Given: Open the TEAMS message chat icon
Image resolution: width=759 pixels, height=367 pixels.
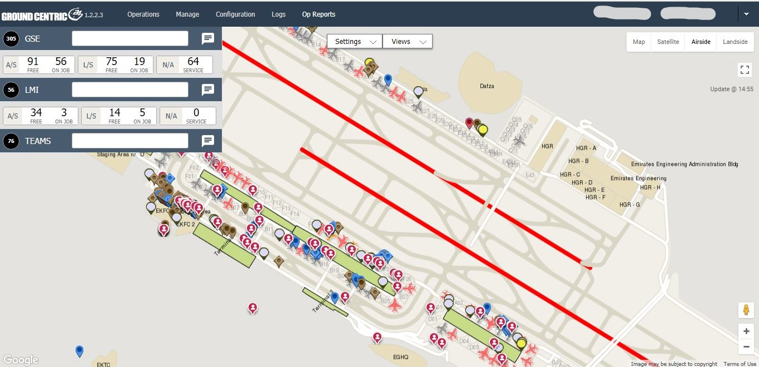Looking at the screenshot, I should coord(208,141).
